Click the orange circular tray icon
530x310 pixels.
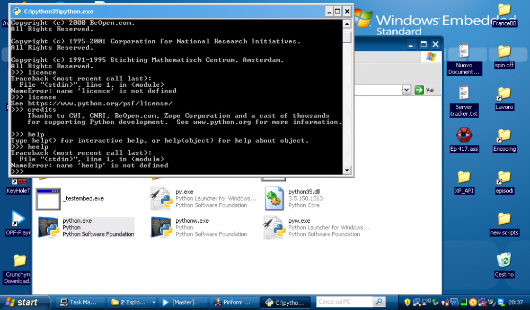pos(473,302)
